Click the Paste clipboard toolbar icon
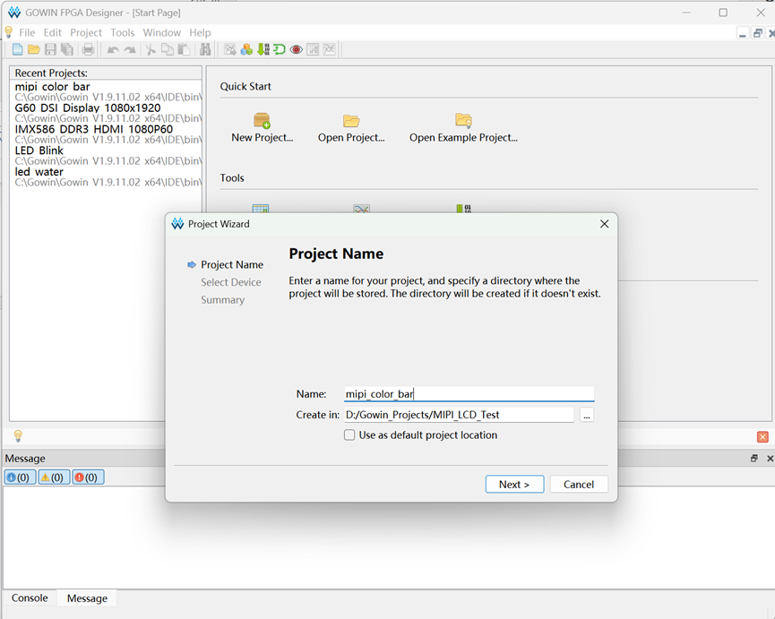775x619 pixels. click(x=184, y=49)
